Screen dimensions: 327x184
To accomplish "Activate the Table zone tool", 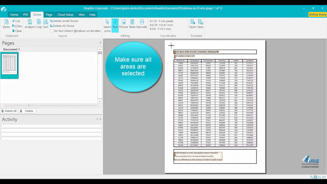I will point(132,24).
